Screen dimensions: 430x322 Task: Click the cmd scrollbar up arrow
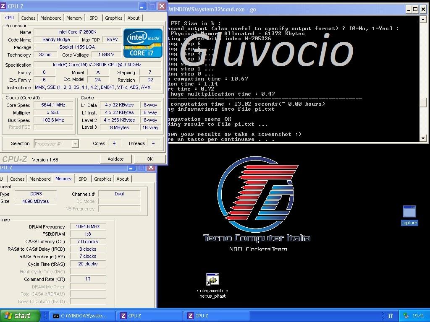423,19
